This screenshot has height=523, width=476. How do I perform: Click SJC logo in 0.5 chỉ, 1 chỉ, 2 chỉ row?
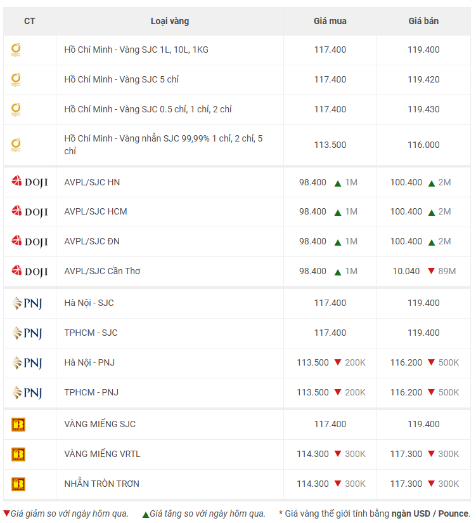coord(16,110)
